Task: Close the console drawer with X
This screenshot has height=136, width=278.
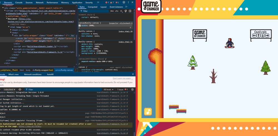Action: [x=133, y=74]
